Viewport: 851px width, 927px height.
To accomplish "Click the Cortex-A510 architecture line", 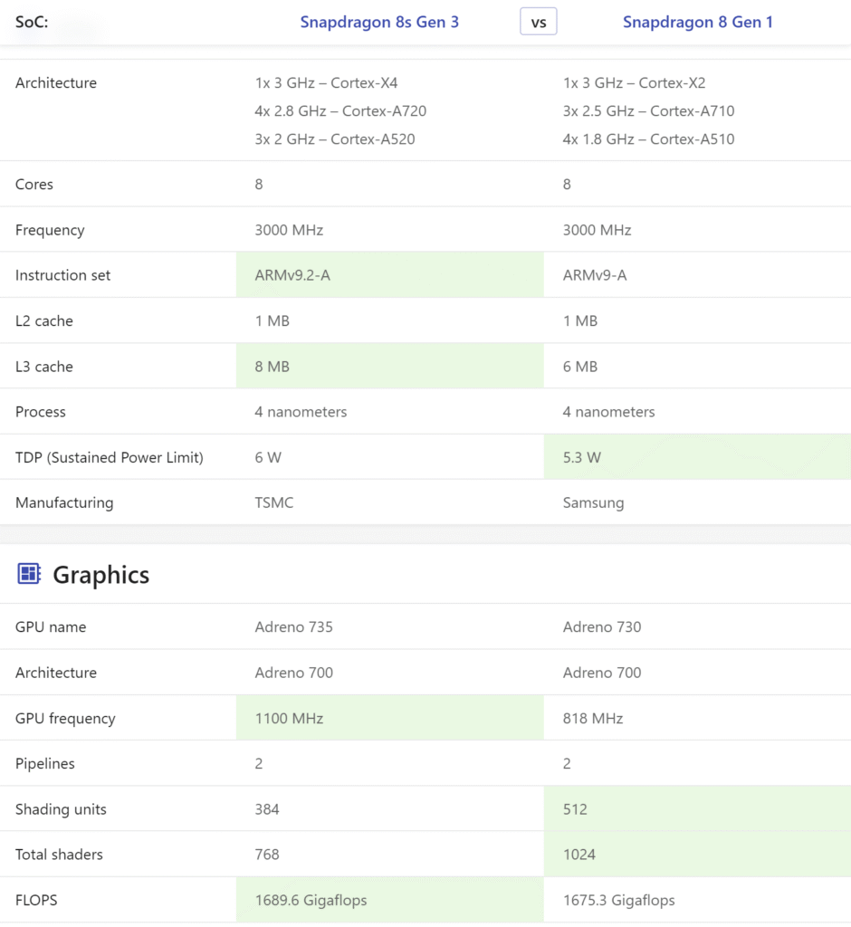I will (648, 139).
